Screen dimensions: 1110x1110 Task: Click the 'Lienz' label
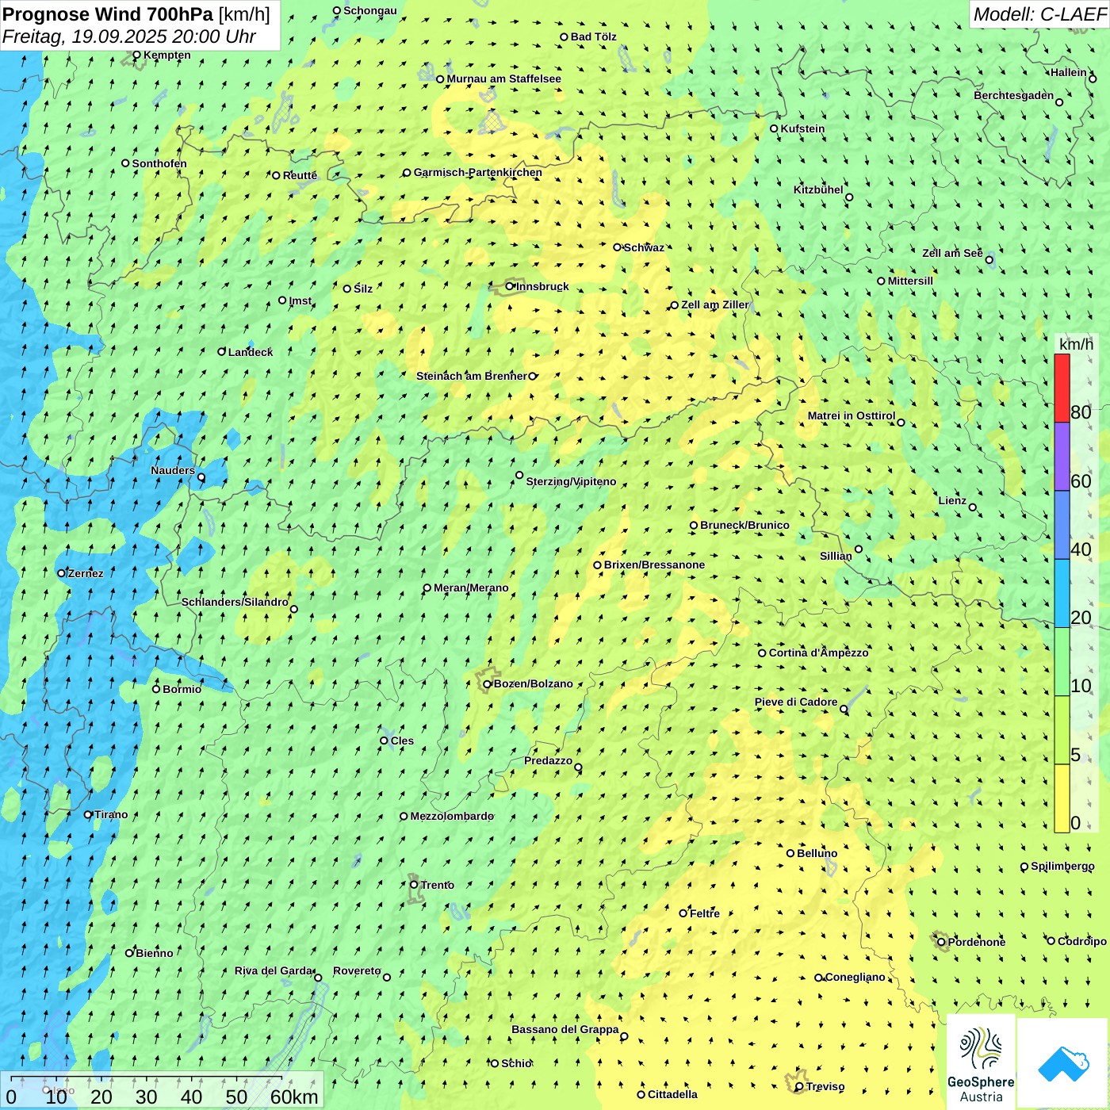[x=952, y=500]
